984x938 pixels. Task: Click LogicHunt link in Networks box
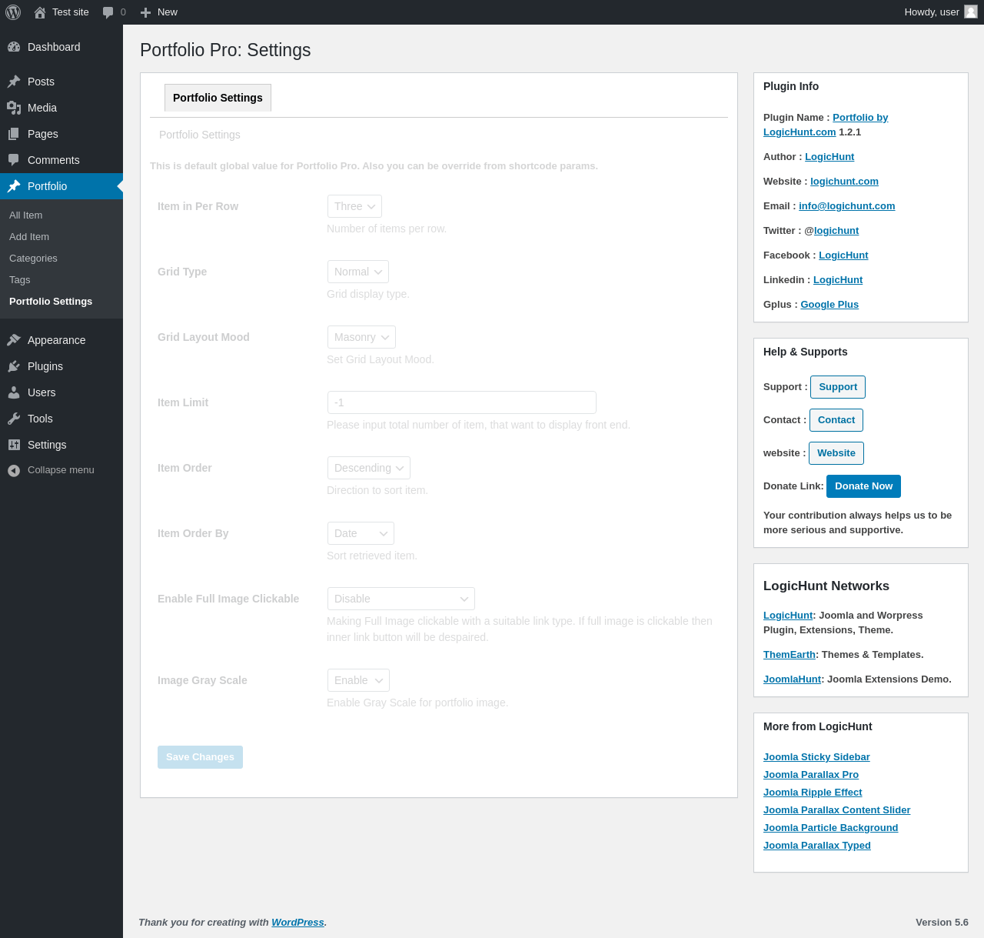(788, 616)
